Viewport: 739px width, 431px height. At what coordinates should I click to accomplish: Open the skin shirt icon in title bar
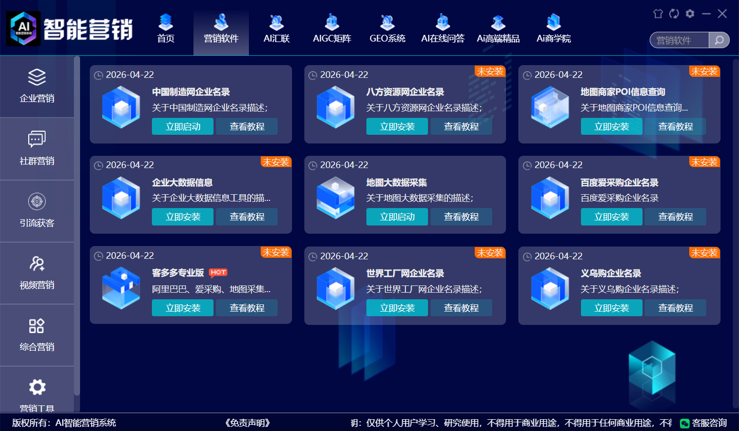(x=658, y=14)
